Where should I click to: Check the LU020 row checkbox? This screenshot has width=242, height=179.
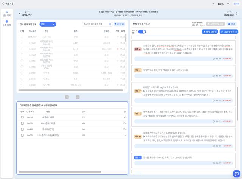click(22, 85)
